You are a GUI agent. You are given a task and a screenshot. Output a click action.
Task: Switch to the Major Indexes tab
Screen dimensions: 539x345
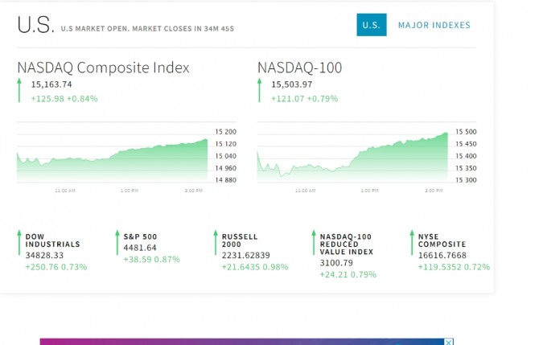point(434,25)
